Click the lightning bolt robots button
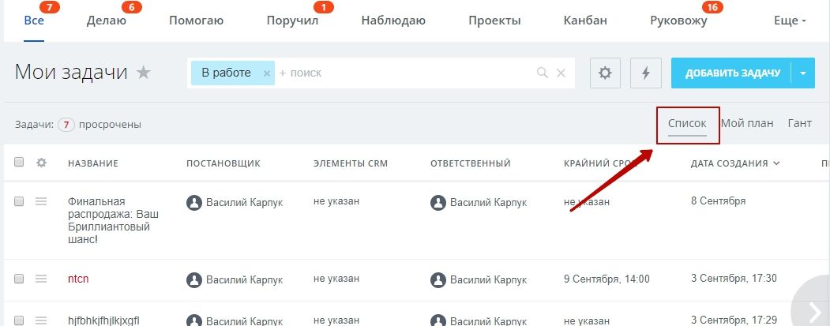This screenshot has width=830, height=326. click(646, 73)
